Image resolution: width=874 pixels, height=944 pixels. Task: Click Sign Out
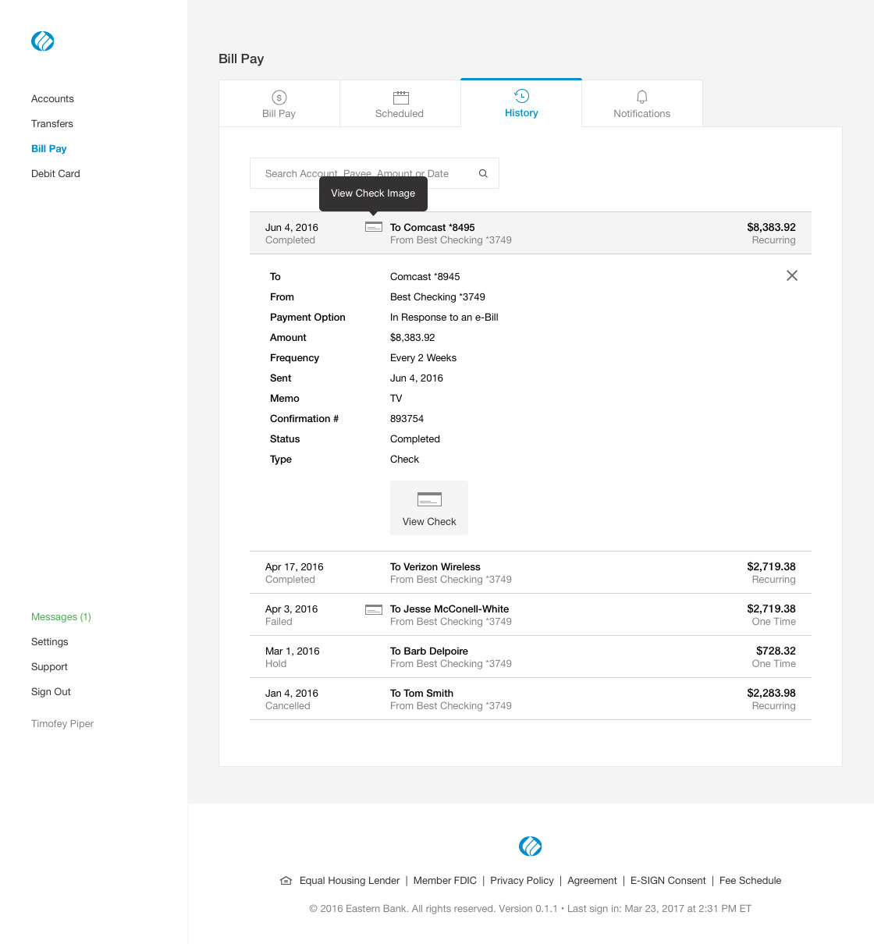pos(51,692)
